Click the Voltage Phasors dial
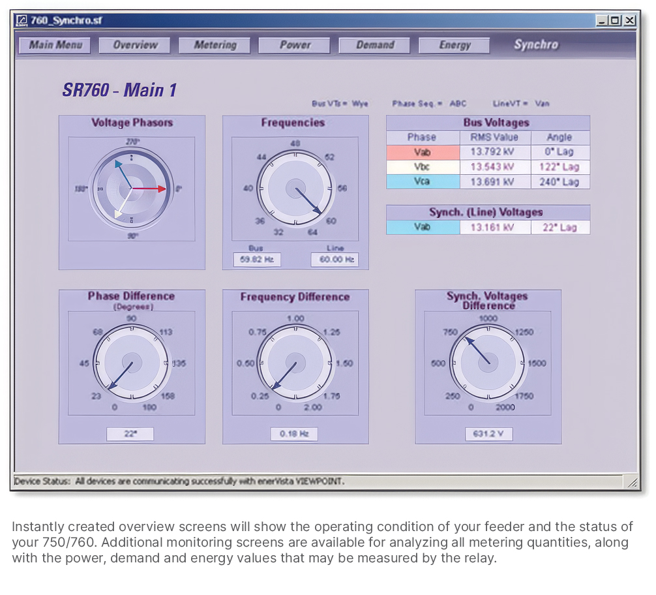Viewport: 656px width, 595px height. click(x=132, y=189)
